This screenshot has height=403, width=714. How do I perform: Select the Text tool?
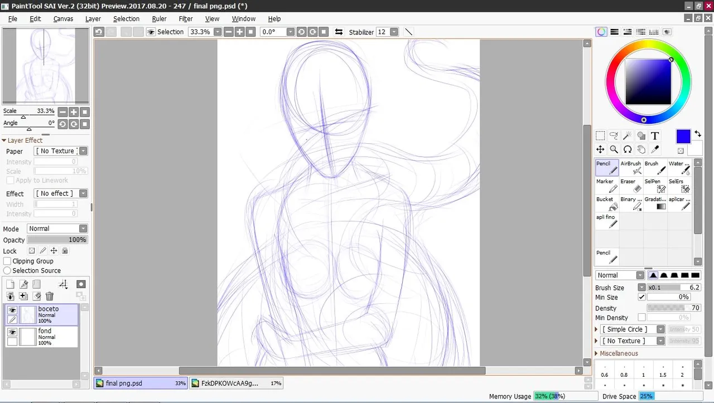pos(655,135)
